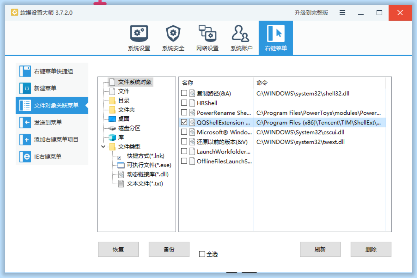Click the 升级到完整版 upgrade link

311,13
